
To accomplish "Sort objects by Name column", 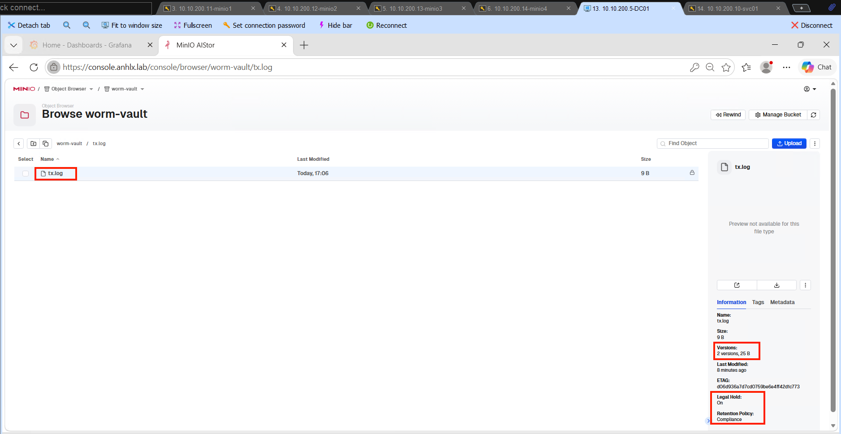I will click(50, 159).
